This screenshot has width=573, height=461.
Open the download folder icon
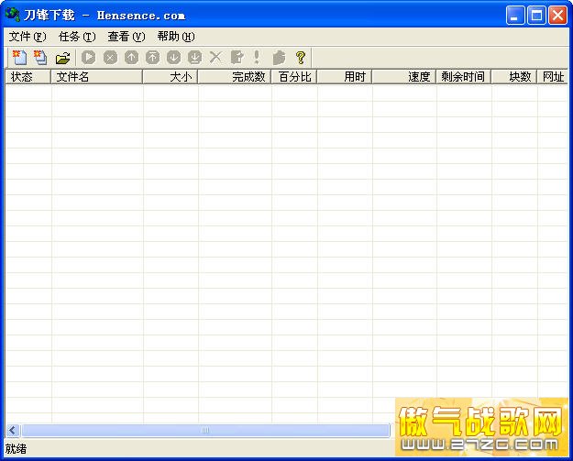(62, 58)
